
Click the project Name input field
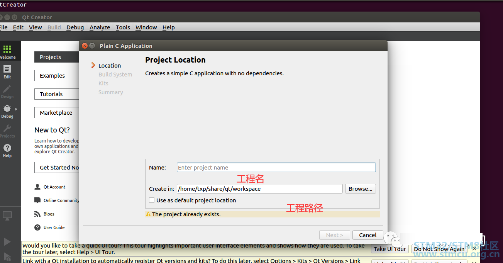click(276, 168)
